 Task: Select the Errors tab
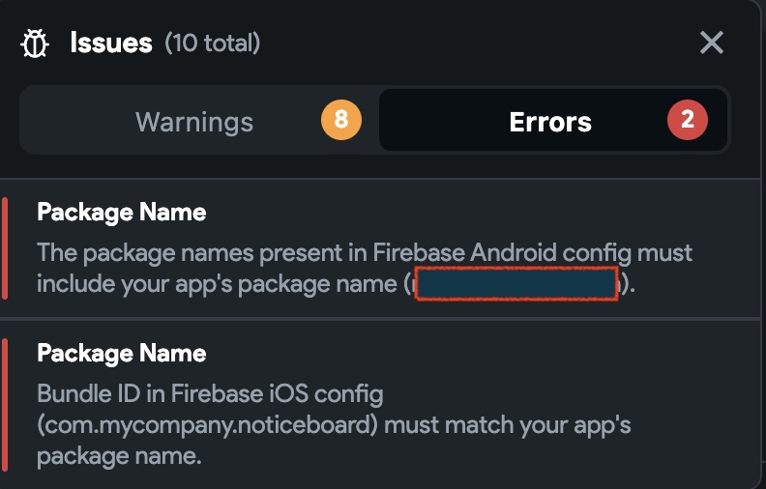pos(550,121)
